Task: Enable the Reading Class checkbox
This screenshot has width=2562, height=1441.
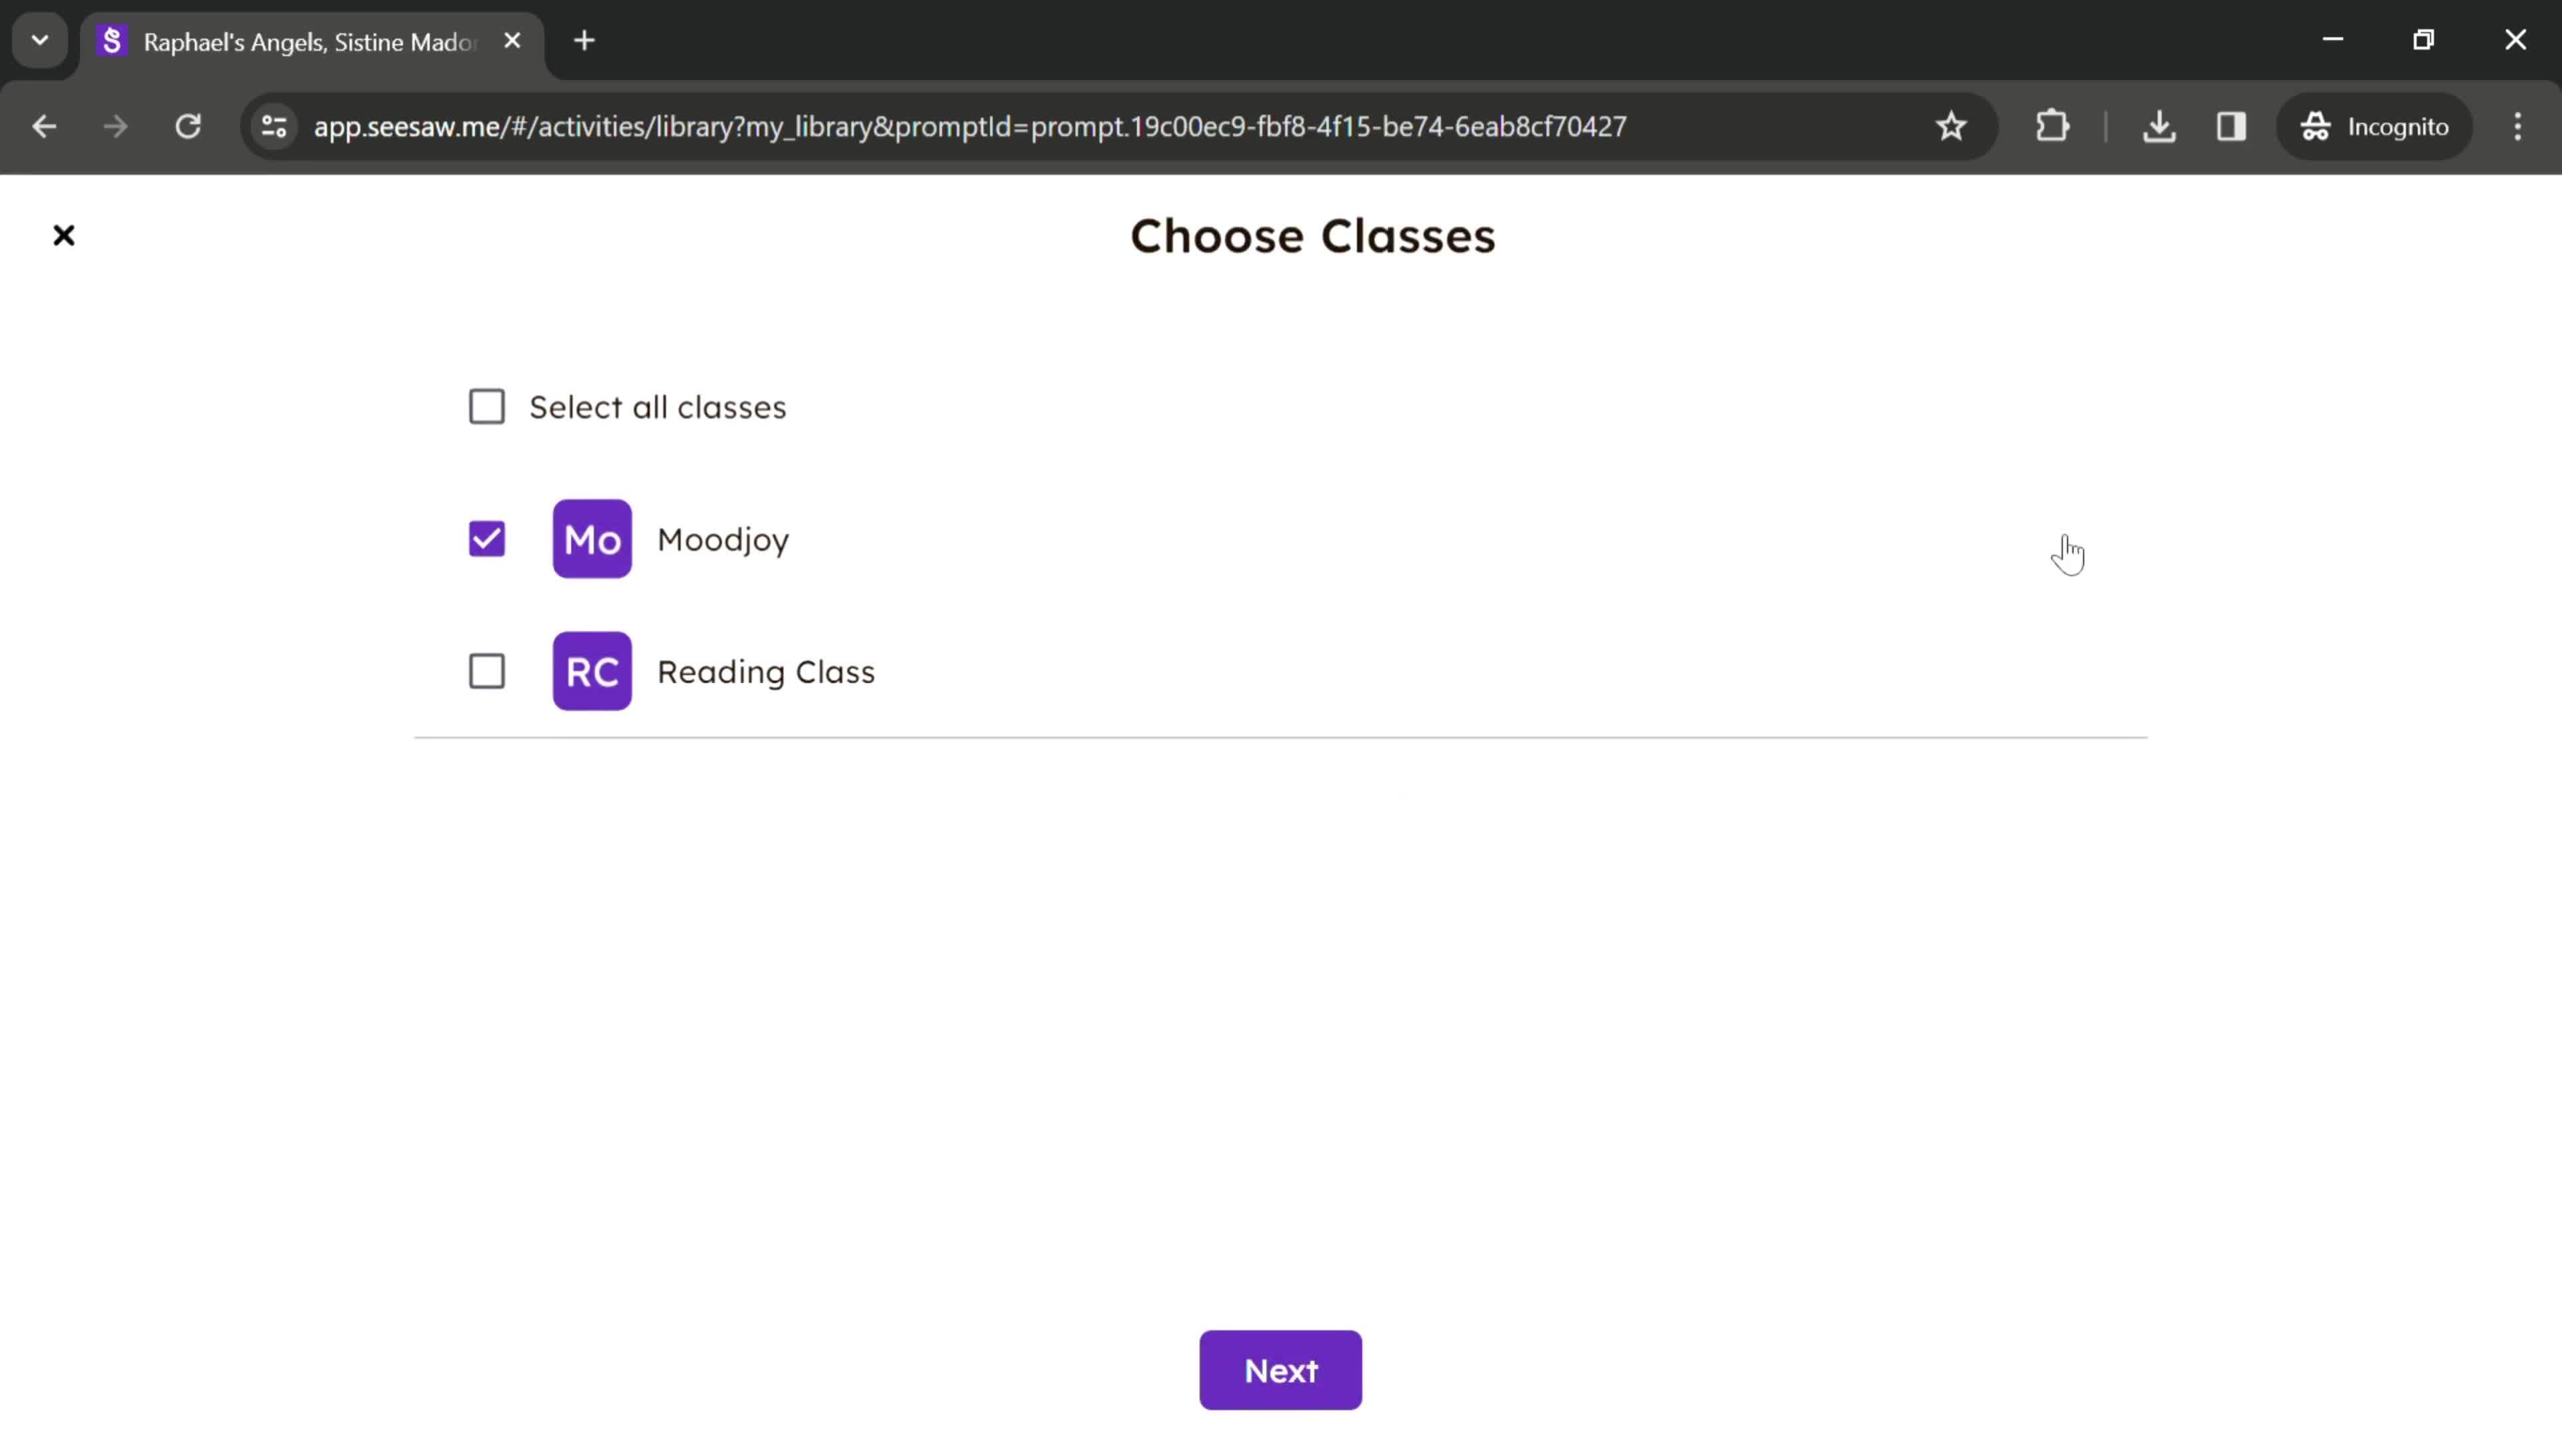Action: (x=488, y=670)
